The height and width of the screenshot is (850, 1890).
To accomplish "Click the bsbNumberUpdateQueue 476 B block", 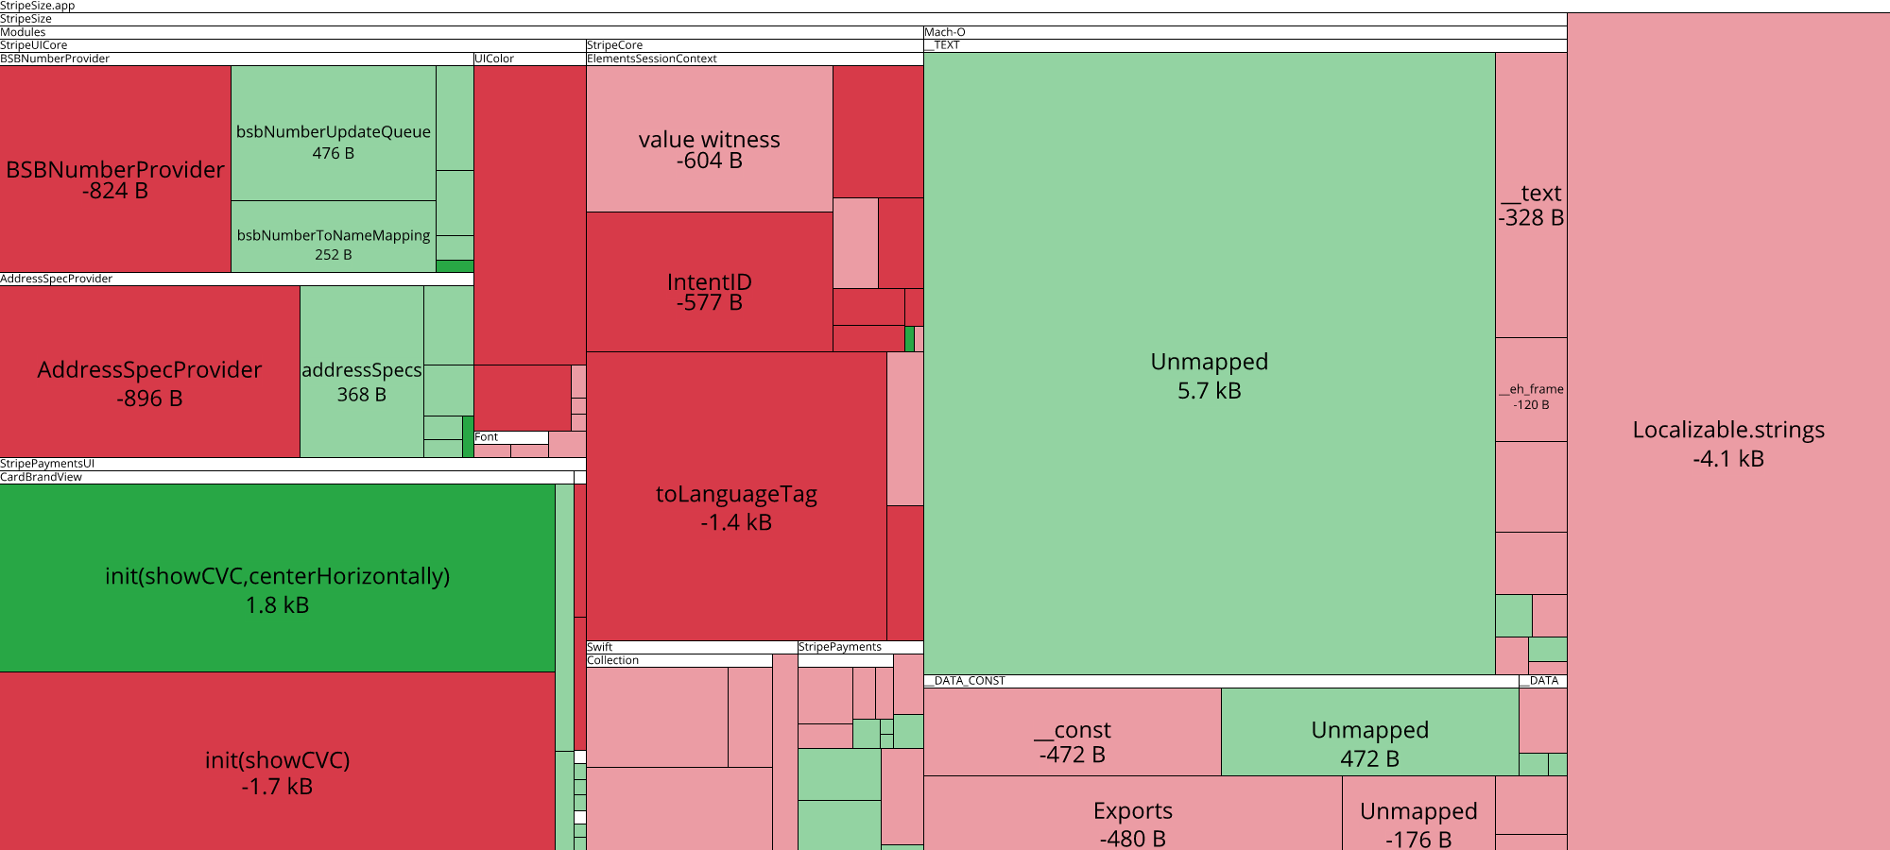I will coord(334,133).
